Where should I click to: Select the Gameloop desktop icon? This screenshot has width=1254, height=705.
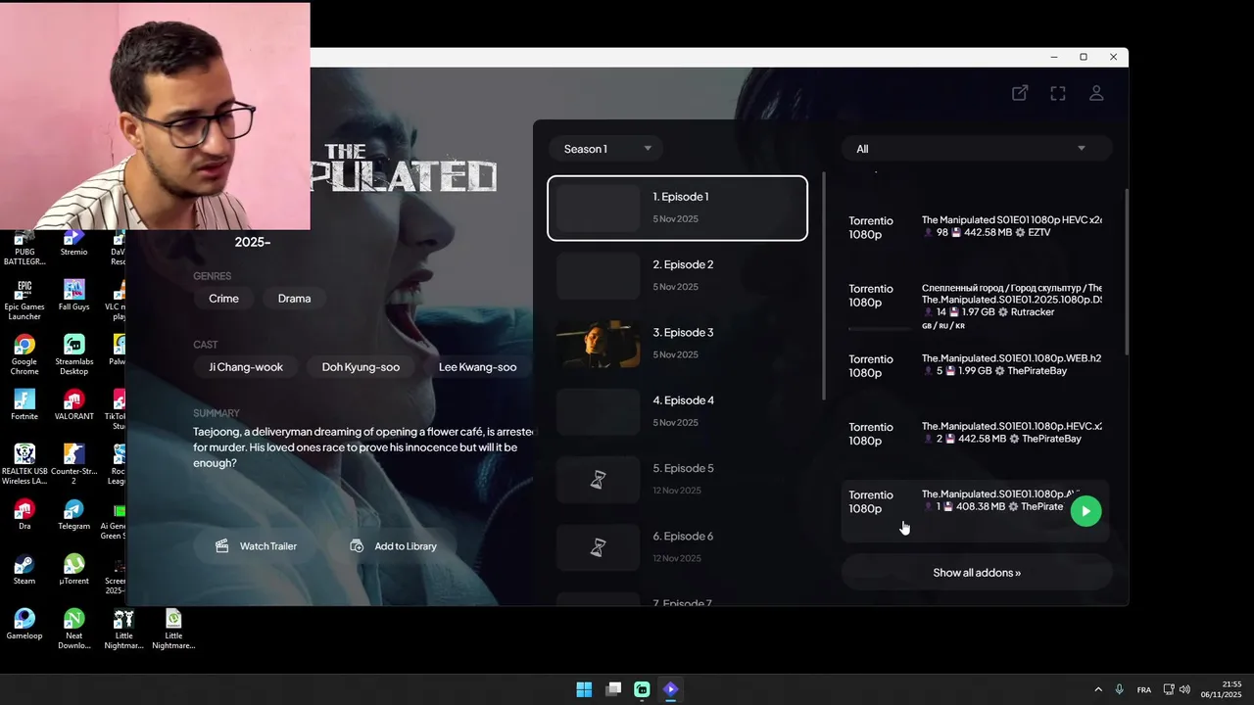(x=24, y=624)
